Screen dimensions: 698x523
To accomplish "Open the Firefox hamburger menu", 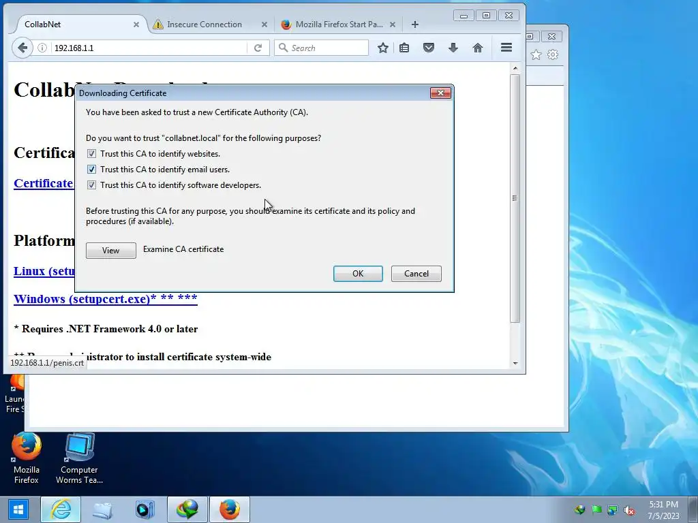I will [506, 47].
